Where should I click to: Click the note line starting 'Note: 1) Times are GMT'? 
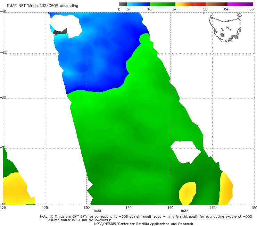[146, 217]
